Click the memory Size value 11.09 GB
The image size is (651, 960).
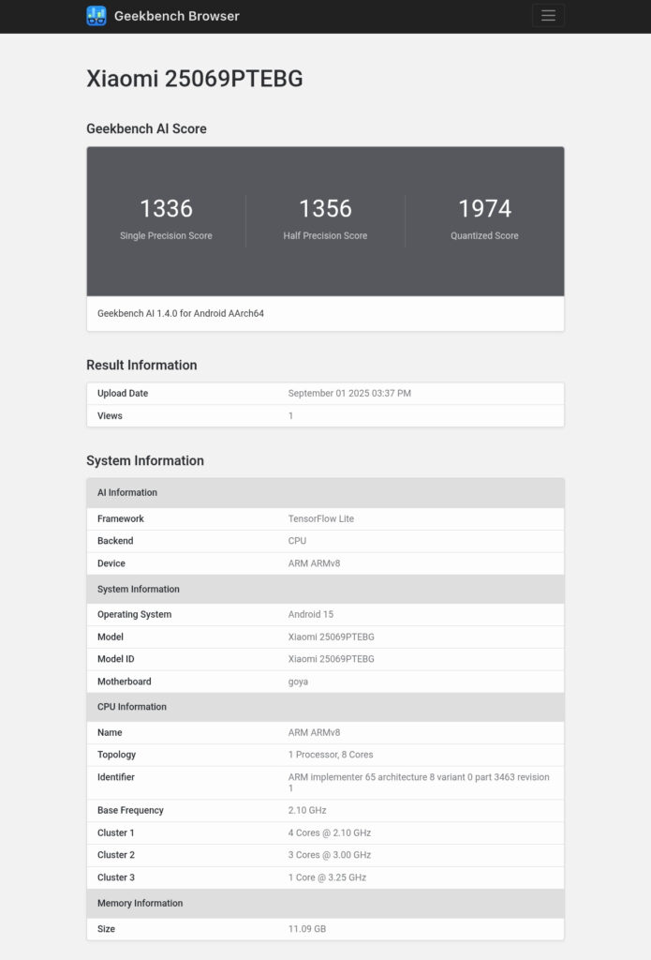[306, 929]
